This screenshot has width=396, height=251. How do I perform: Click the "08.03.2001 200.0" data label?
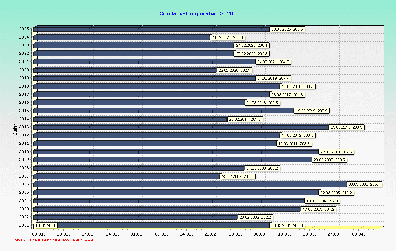pyautogui.click(x=287, y=225)
